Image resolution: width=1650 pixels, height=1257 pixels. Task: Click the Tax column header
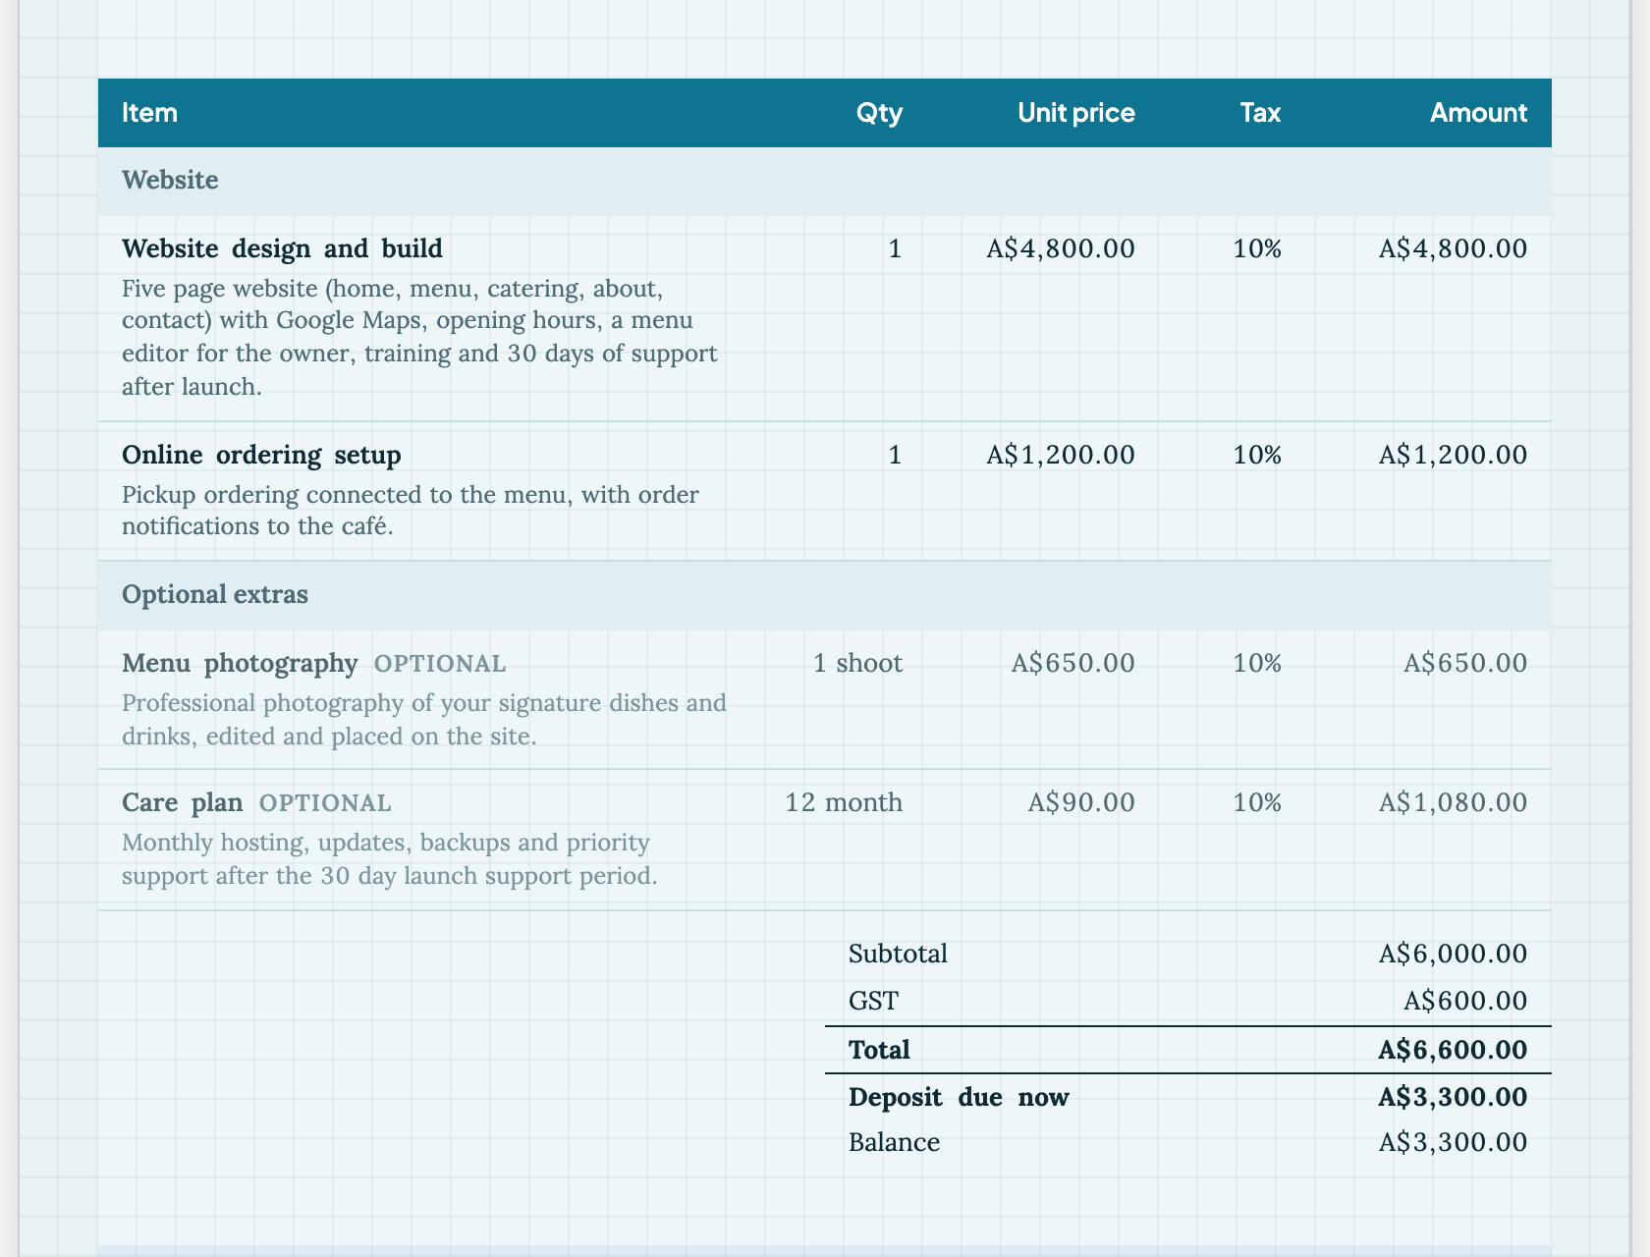(x=1260, y=113)
